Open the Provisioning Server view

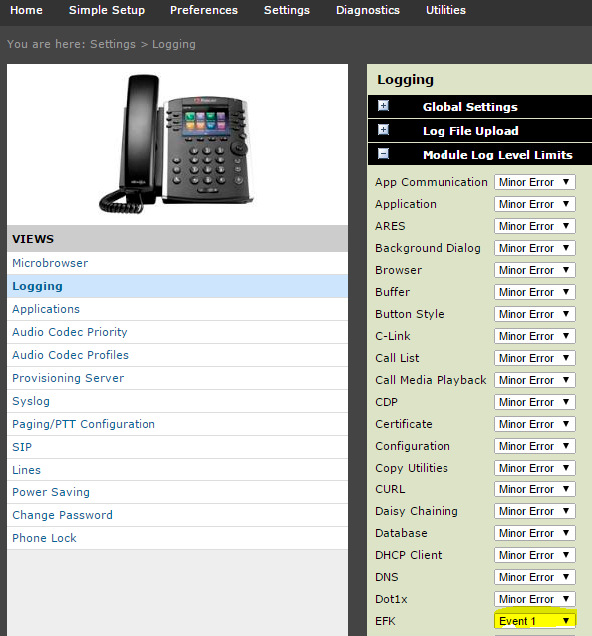click(x=68, y=378)
